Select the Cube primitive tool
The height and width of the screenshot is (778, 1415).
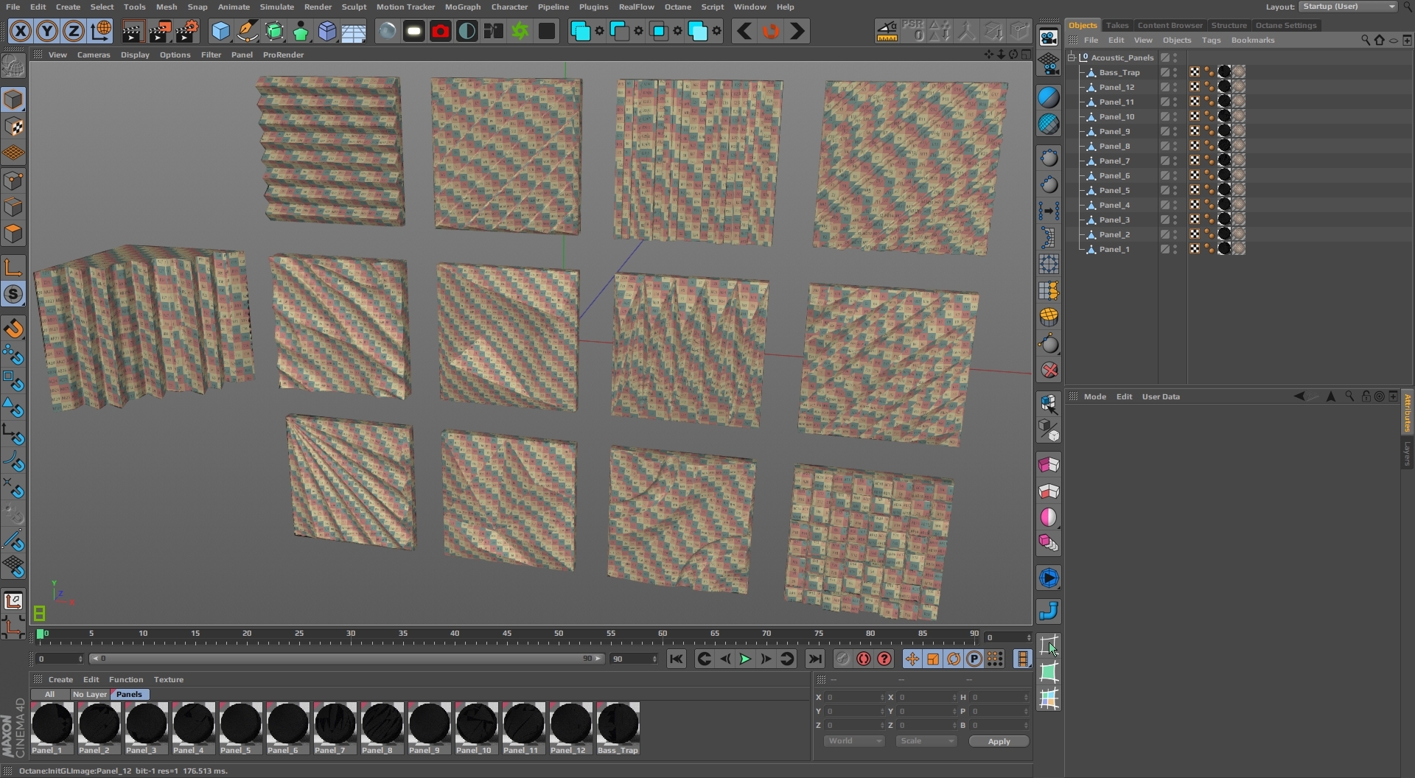pyautogui.click(x=220, y=32)
